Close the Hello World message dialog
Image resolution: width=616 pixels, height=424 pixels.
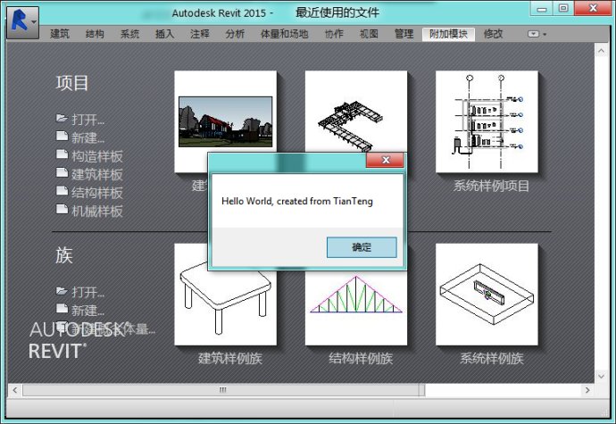pos(385,160)
